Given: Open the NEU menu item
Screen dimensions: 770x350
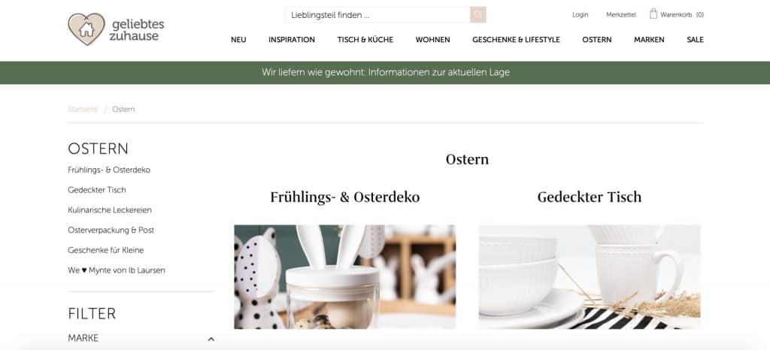Looking at the screenshot, I should (x=238, y=40).
